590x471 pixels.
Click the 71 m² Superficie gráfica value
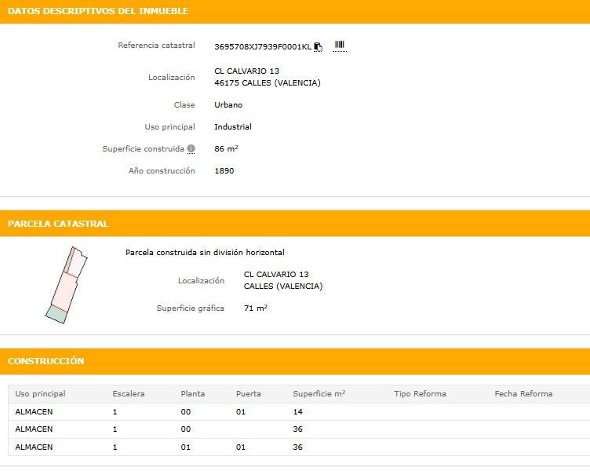256,309
